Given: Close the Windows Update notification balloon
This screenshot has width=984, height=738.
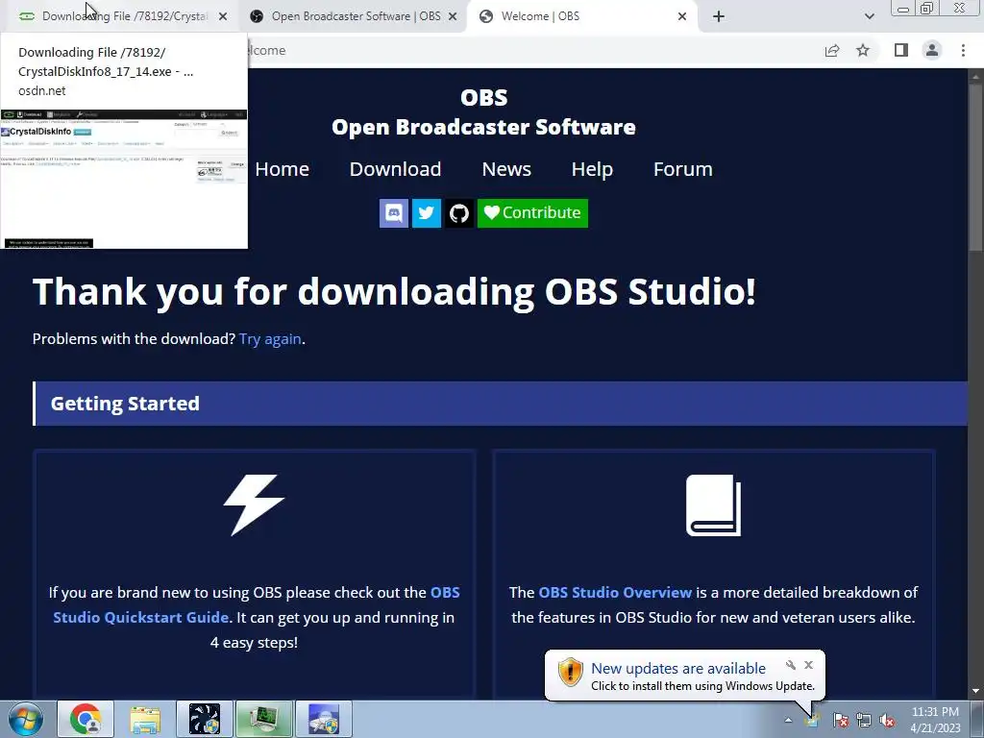Looking at the screenshot, I should 808,665.
